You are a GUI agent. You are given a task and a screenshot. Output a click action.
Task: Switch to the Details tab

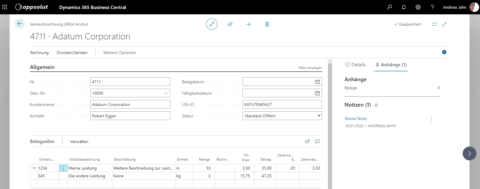coord(355,65)
